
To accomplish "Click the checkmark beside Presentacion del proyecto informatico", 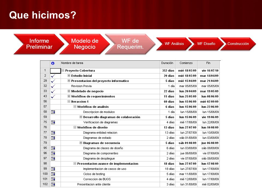I will [x=53, y=81].
